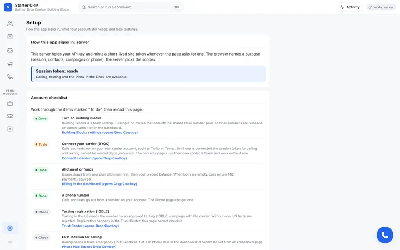Open Phone Hub link

click(x=89, y=247)
